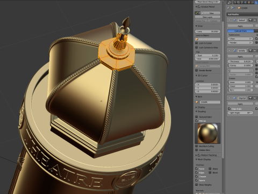The width and height of the screenshot is (258, 194).
Task: Click the pin icon in Properties breadcrumb
Action: coord(228,8)
